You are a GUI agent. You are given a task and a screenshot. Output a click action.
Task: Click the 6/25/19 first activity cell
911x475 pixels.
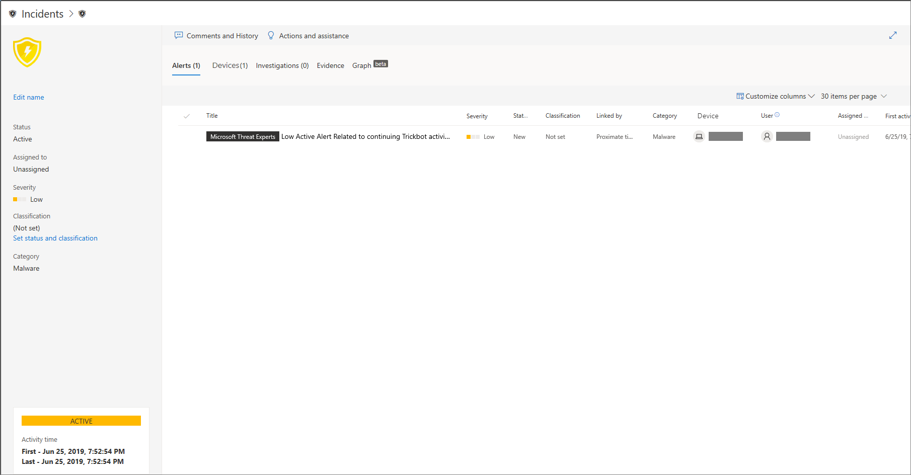(x=897, y=137)
